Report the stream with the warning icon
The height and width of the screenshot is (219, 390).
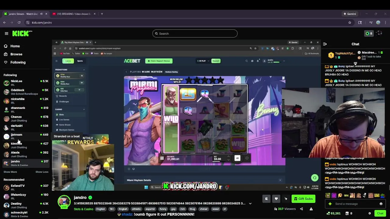[x=311, y=209]
